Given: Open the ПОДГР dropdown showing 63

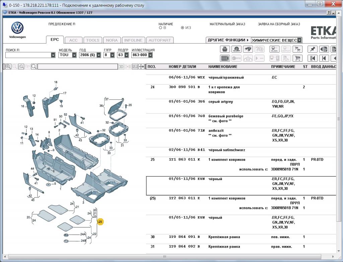Looking at the screenshot, I should point(126,55).
